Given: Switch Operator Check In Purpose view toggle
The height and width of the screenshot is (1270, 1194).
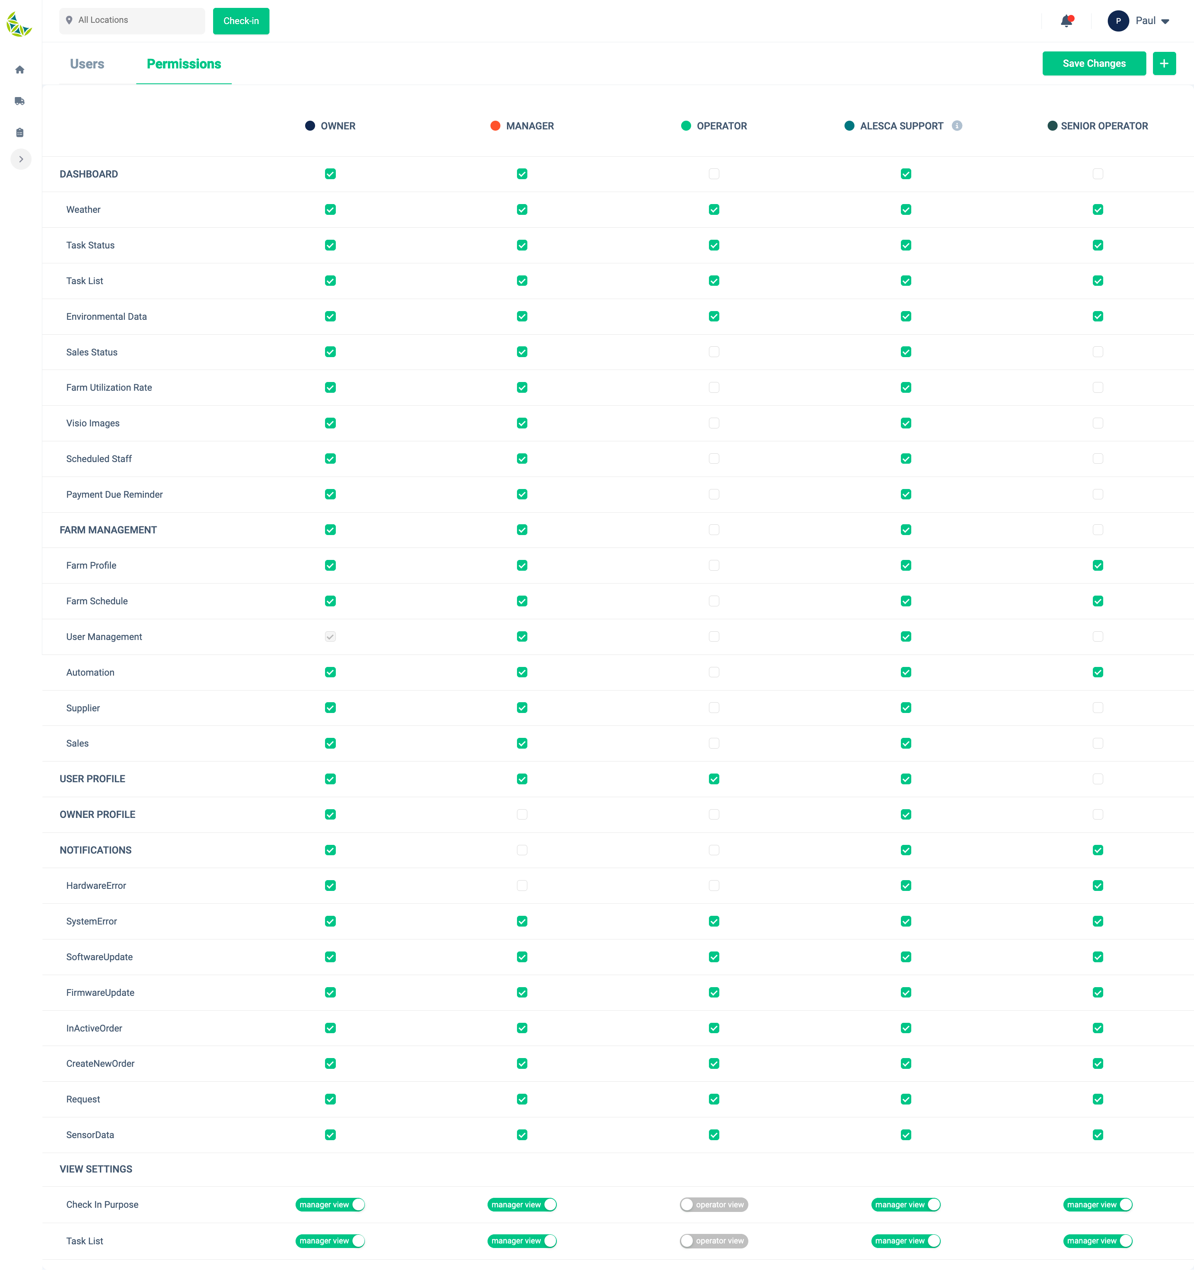Looking at the screenshot, I should pyautogui.click(x=714, y=1205).
